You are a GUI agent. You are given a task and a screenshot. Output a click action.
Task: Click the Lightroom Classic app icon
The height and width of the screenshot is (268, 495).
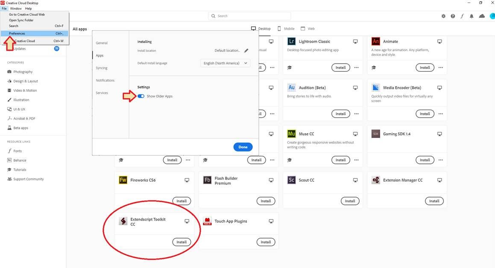[x=291, y=41]
